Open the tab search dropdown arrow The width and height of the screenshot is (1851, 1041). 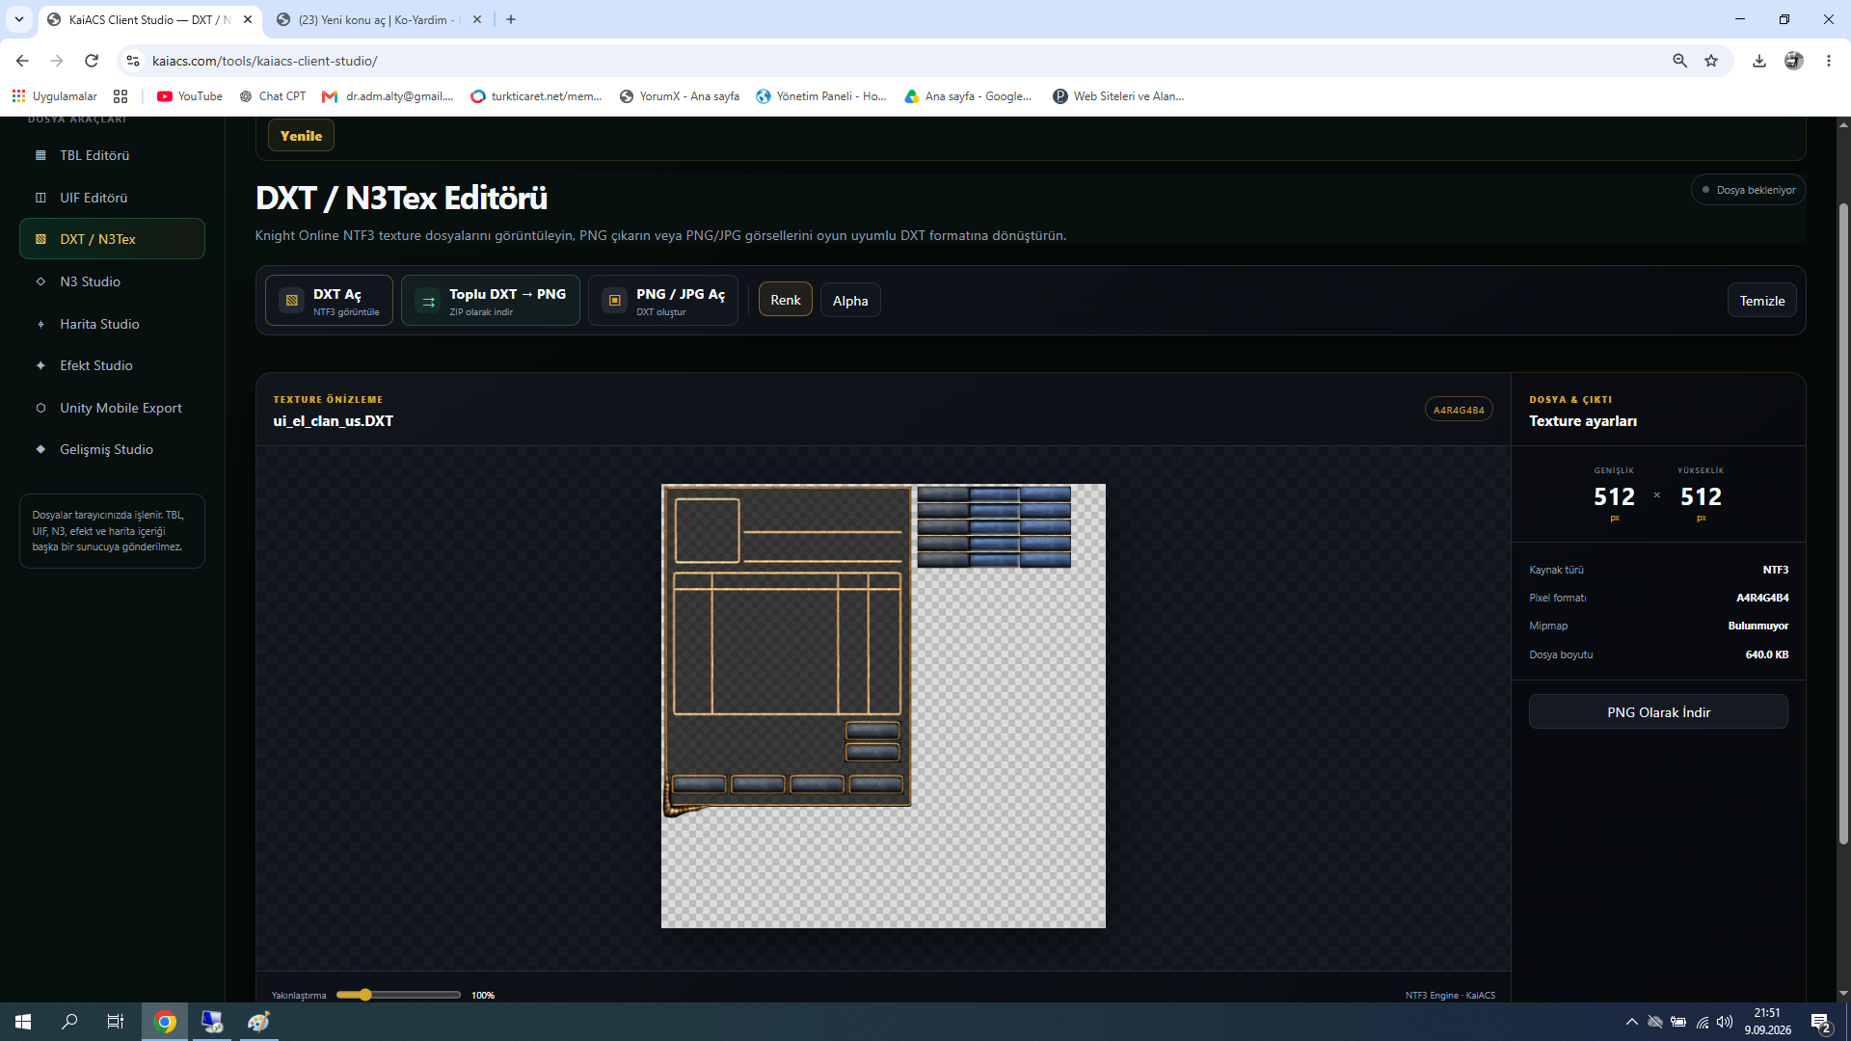click(x=18, y=19)
